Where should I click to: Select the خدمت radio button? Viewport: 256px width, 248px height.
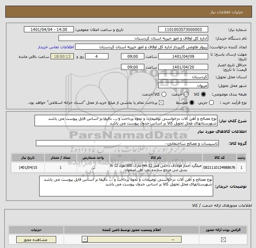pos(186,94)
